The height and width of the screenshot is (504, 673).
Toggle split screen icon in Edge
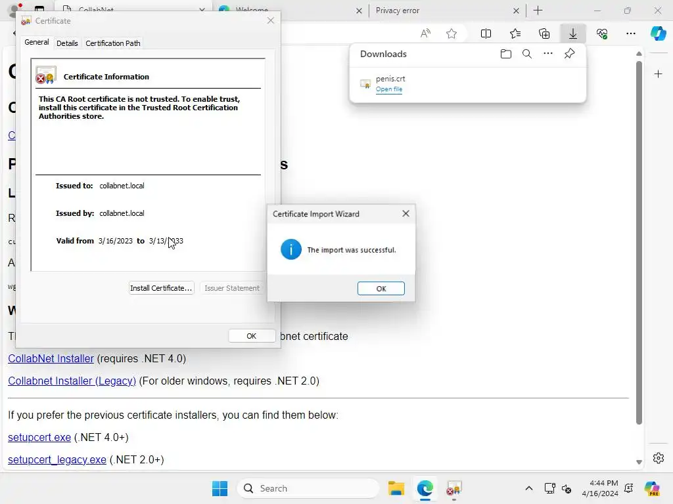486,33
